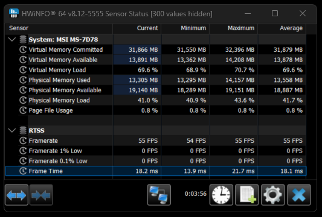Viewport: 322px width, 217px height.
Task: Click the chip icon of System: MSI MS-7D78
Action: coord(23,39)
